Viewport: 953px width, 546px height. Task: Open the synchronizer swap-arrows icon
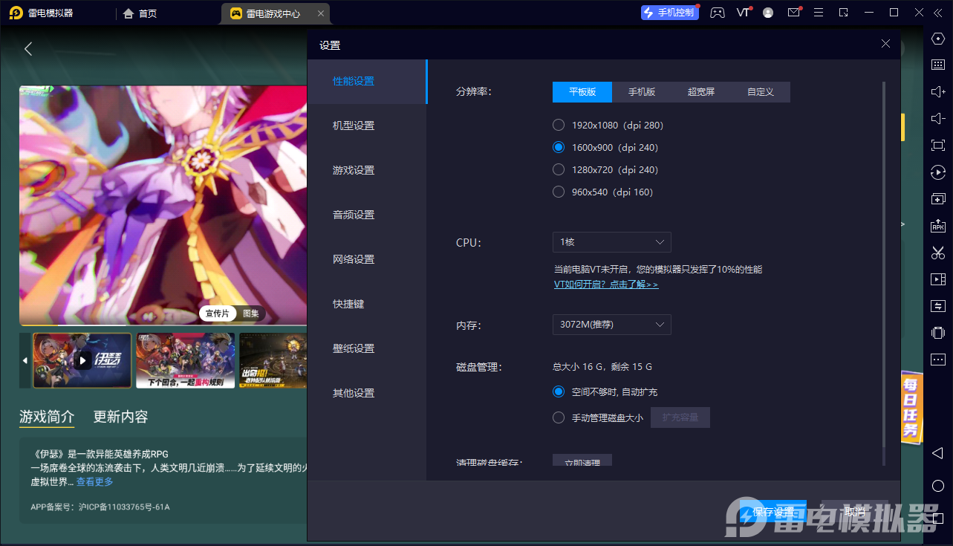coord(938,306)
